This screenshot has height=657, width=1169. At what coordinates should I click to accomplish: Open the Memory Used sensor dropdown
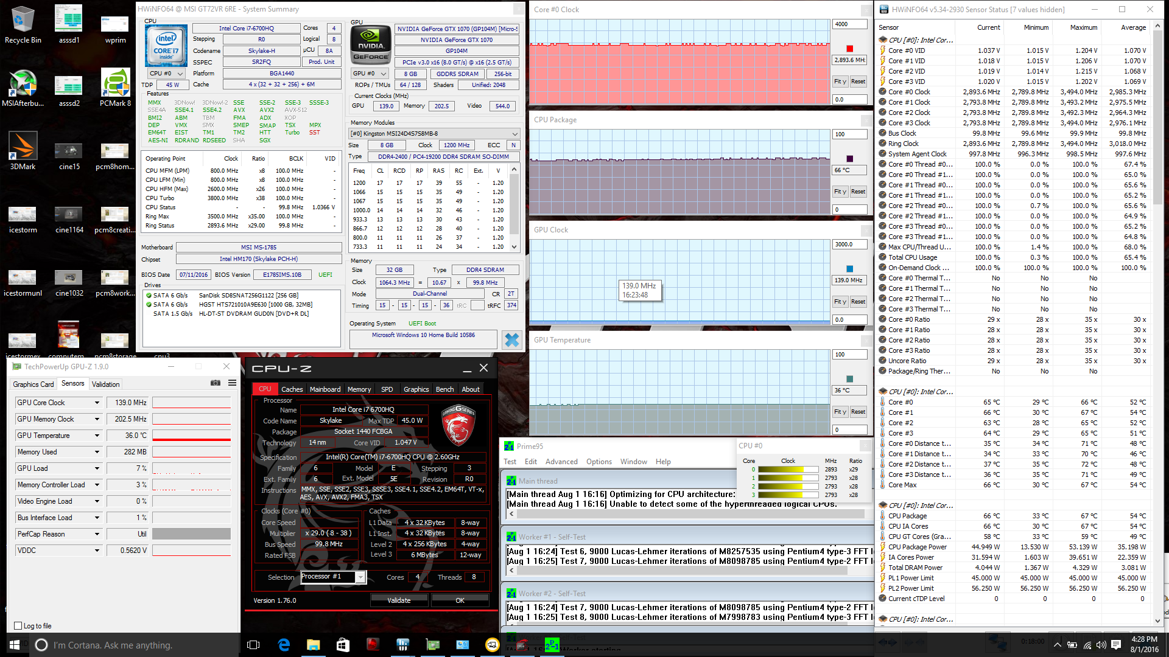96,452
